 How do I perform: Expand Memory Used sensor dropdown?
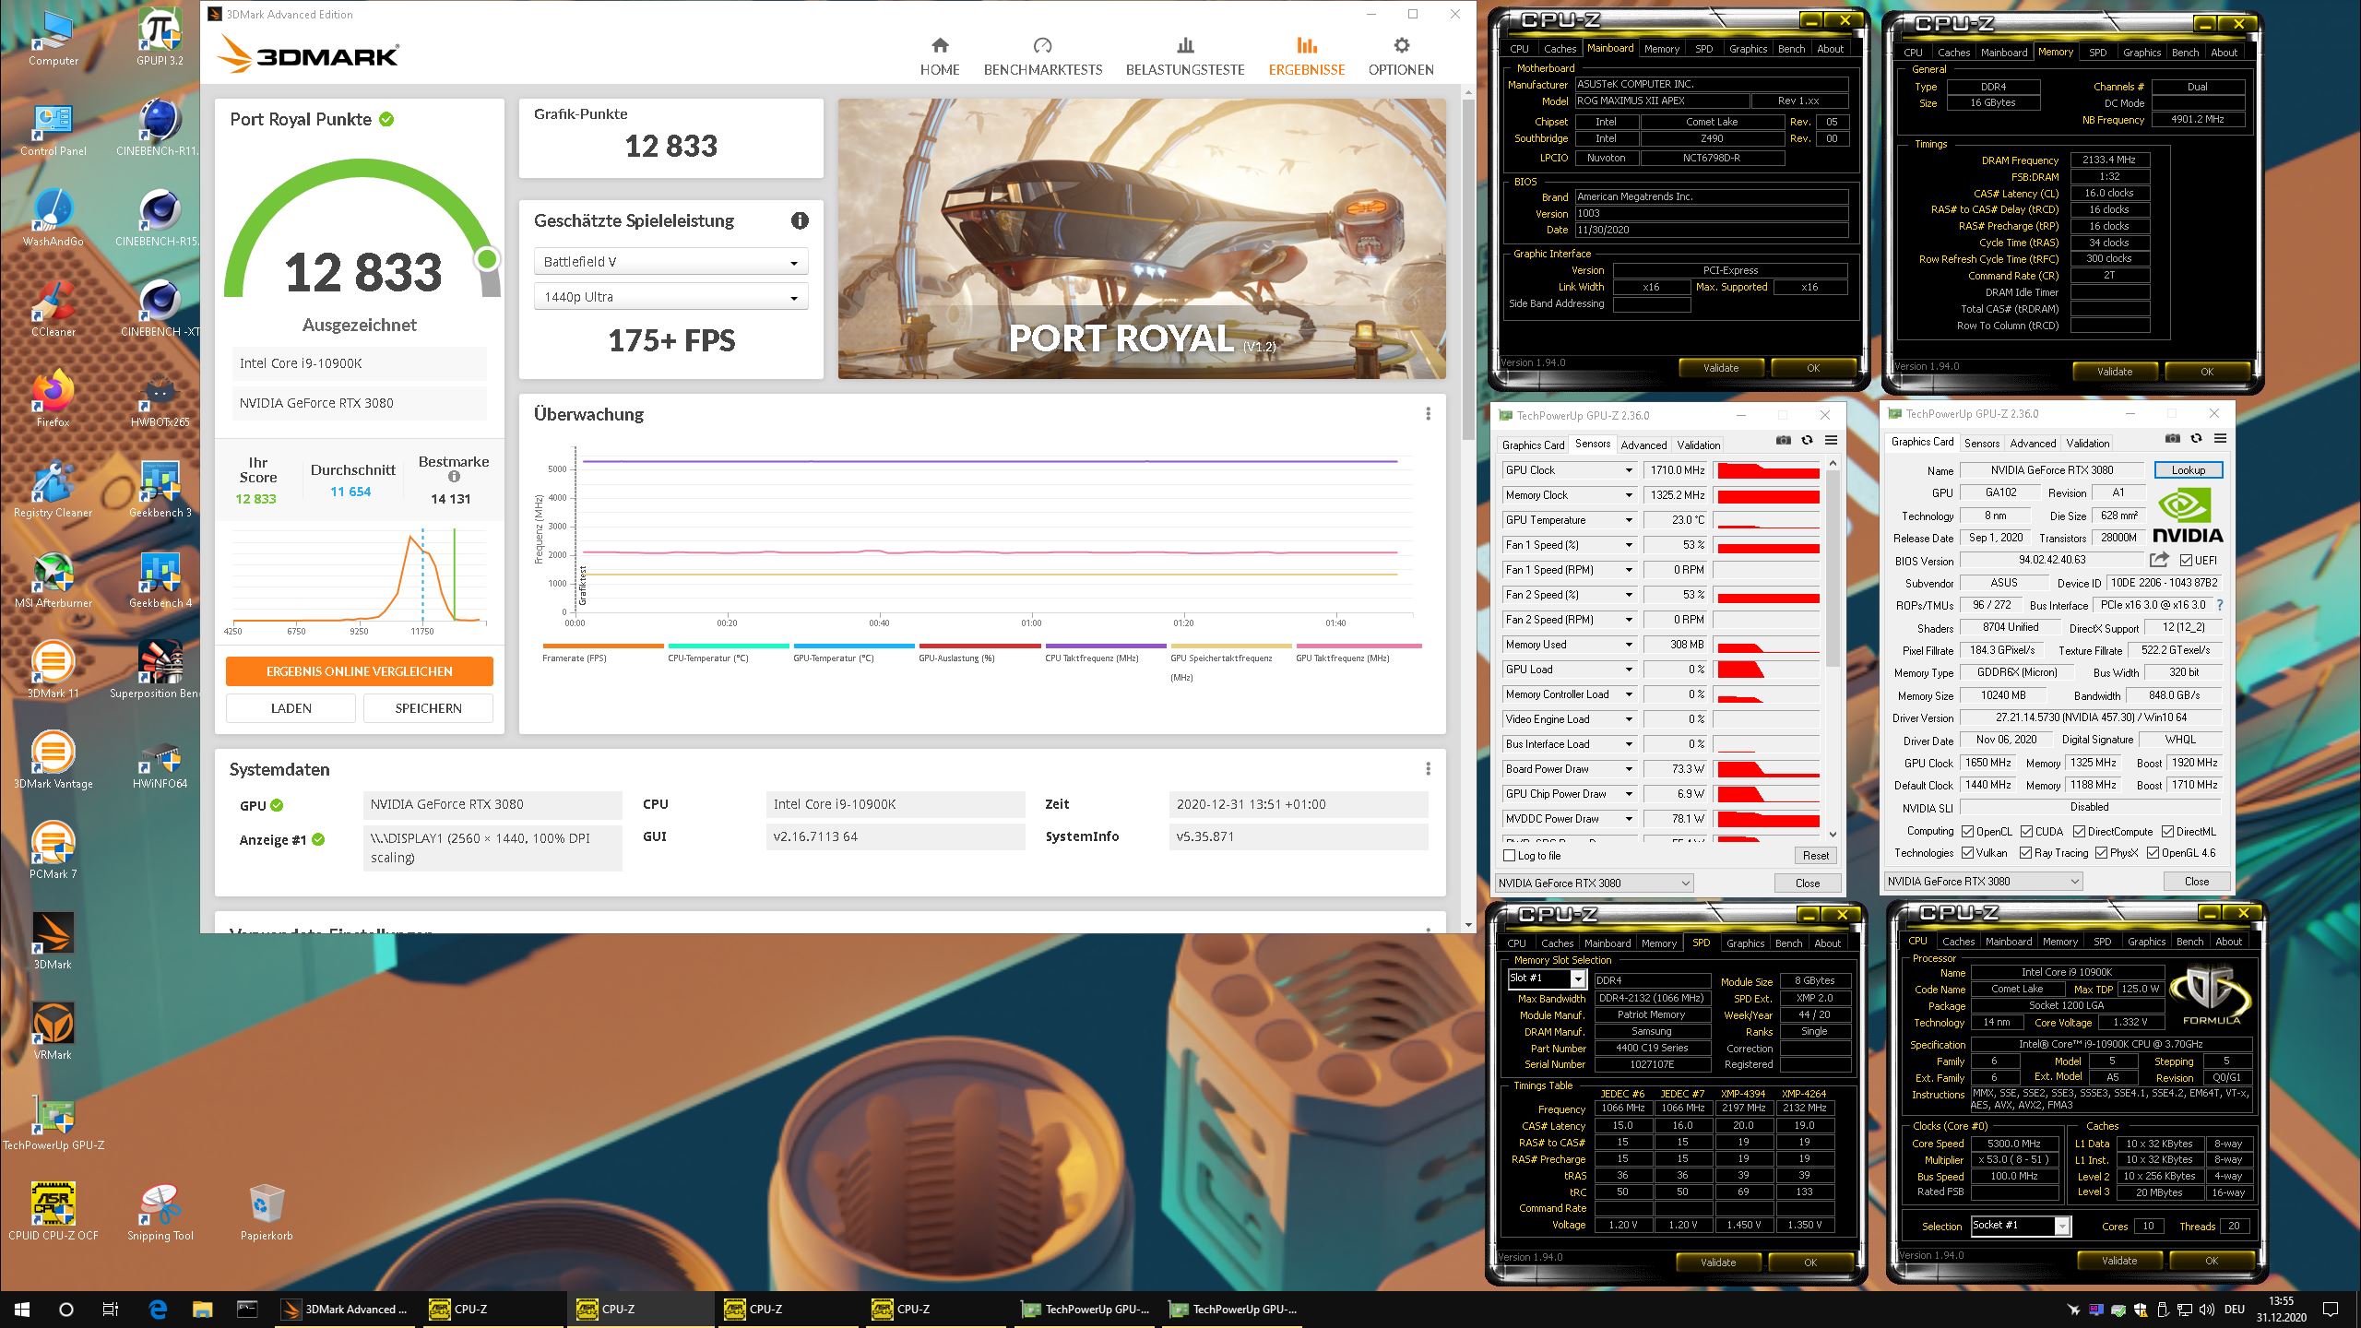click(1629, 645)
